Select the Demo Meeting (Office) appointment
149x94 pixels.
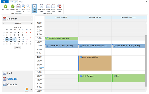95,63
